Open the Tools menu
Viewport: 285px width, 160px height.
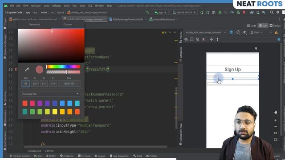coord(82,6)
